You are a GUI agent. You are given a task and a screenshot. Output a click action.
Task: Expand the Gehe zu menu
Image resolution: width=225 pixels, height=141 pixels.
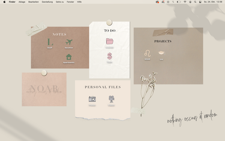[x=60, y=2]
